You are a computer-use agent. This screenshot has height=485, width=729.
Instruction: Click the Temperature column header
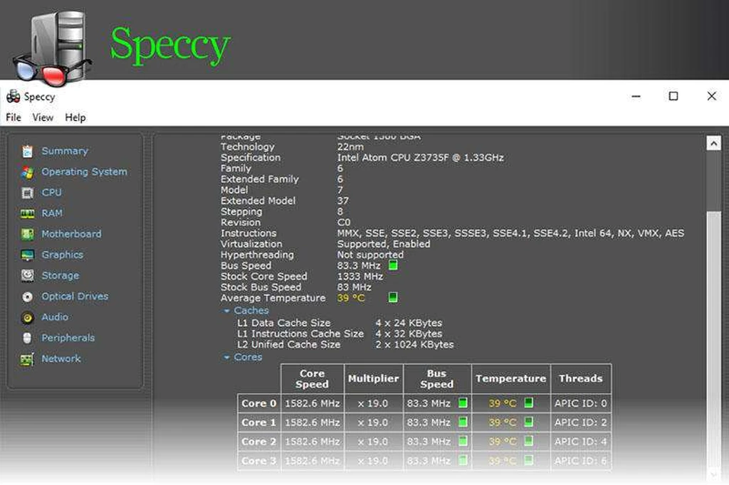pyautogui.click(x=511, y=378)
